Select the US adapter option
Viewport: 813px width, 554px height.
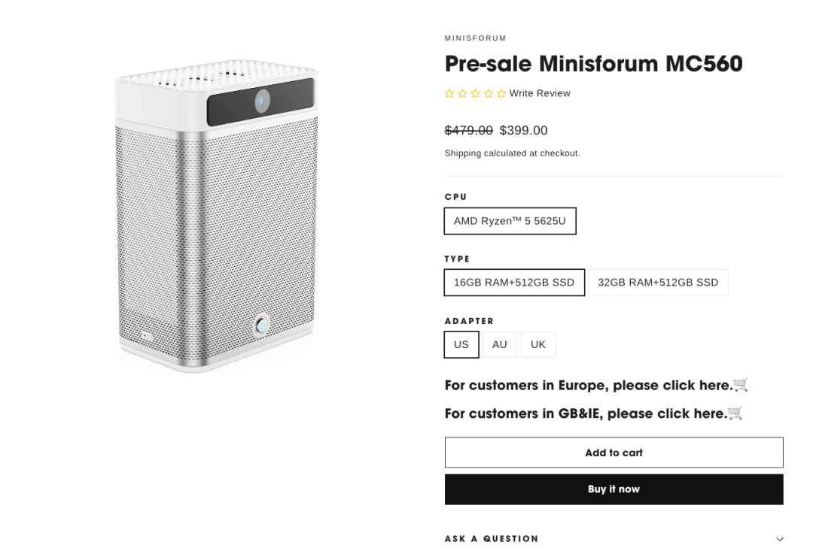pyautogui.click(x=461, y=344)
